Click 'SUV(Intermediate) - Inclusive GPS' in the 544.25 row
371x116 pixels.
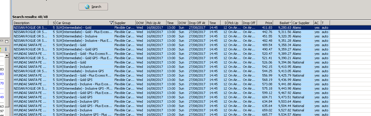(80, 71)
